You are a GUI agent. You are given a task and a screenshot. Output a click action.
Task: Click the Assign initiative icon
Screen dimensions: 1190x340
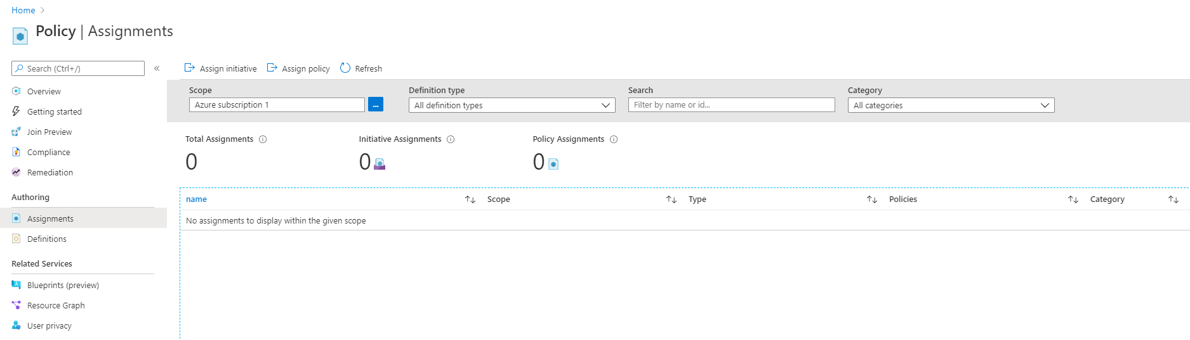coord(189,68)
